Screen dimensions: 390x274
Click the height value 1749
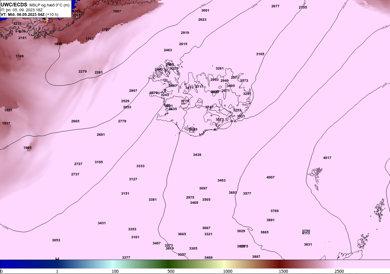[x=19, y=56]
